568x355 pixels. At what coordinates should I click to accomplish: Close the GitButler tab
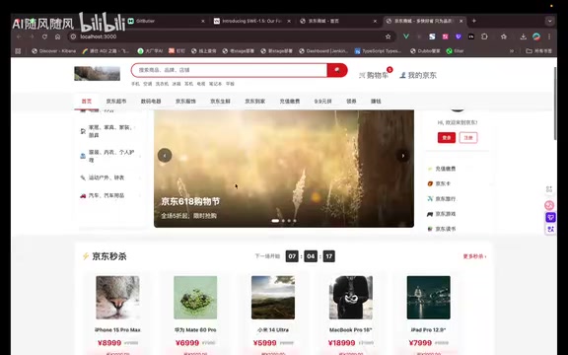pyautogui.click(x=203, y=21)
